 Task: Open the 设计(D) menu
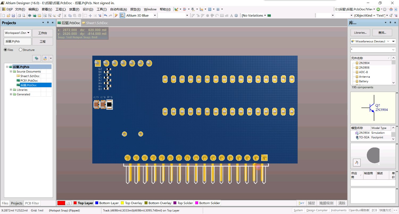tap(88, 9)
